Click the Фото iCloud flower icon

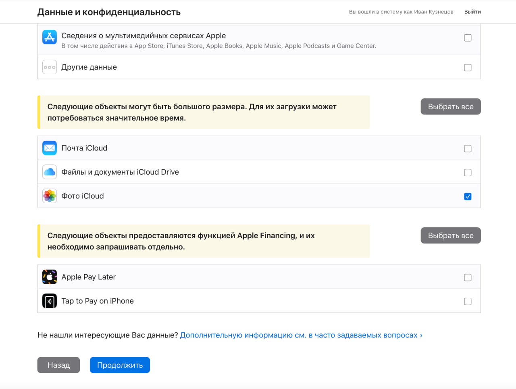click(49, 196)
